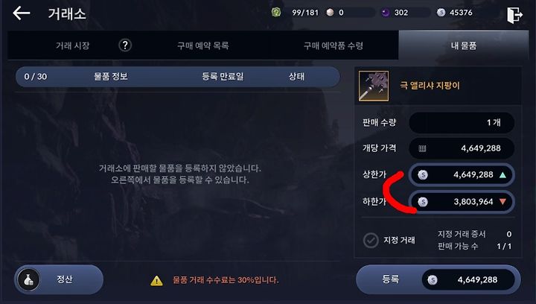
Task: Tap silver coin icon beside 45376
Action: pyautogui.click(x=441, y=13)
